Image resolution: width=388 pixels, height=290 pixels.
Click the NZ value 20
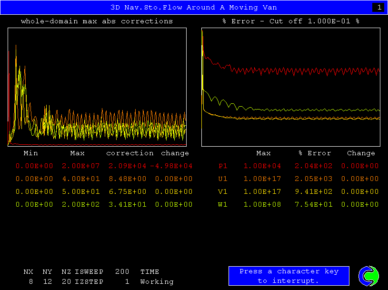click(66, 281)
